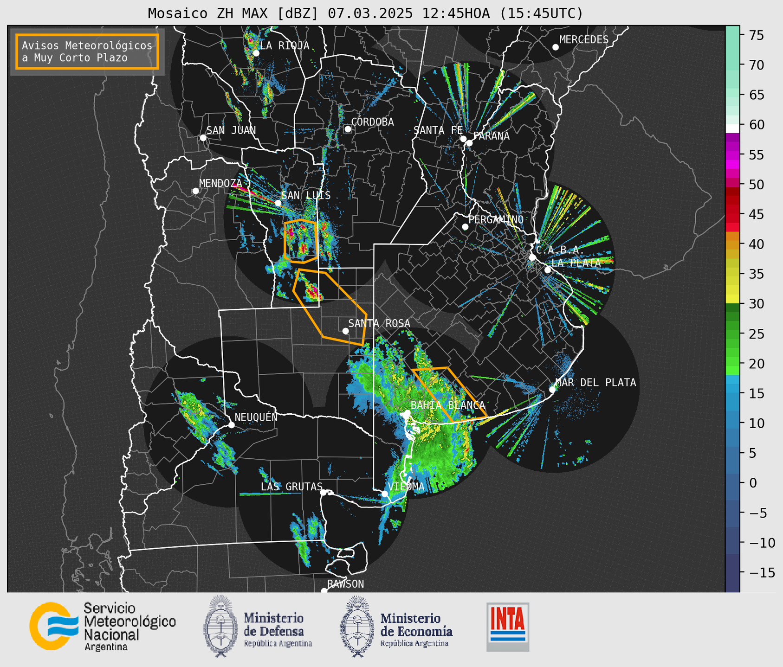Image resolution: width=783 pixels, height=667 pixels.
Task: Select the Viedma city marker dot
Action: click(x=384, y=494)
